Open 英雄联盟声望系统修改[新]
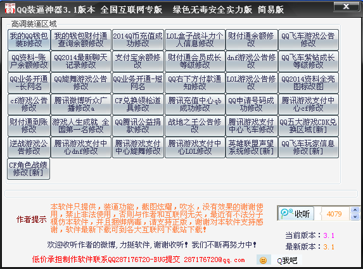The height and width of the screenshot is (269, 363). tap(251, 147)
